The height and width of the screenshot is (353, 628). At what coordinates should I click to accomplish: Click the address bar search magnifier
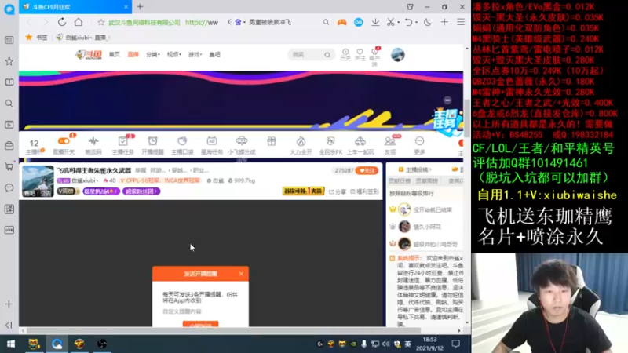click(x=326, y=23)
